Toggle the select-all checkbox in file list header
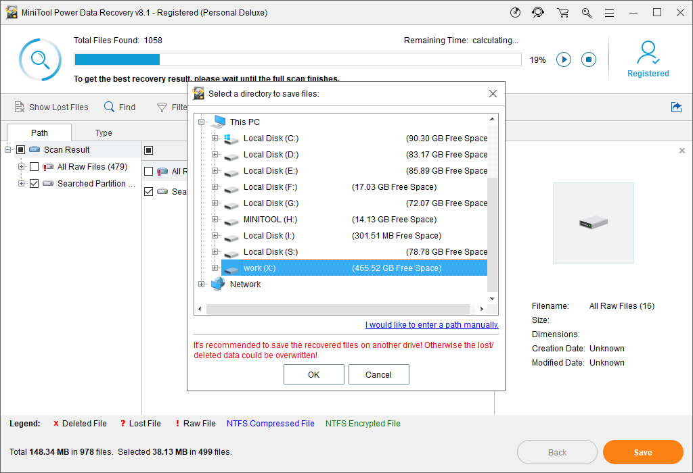The width and height of the screenshot is (693, 473). click(x=148, y=151)
